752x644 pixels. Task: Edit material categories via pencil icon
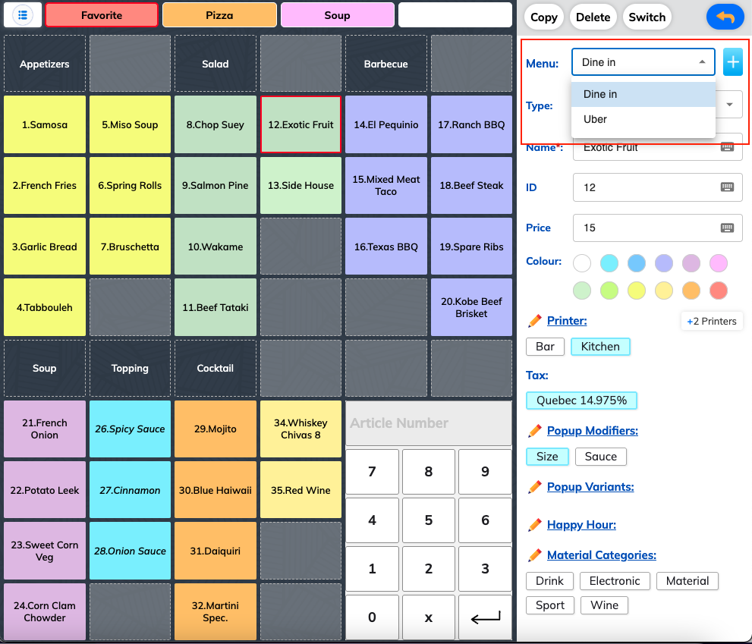coord(534,554)
